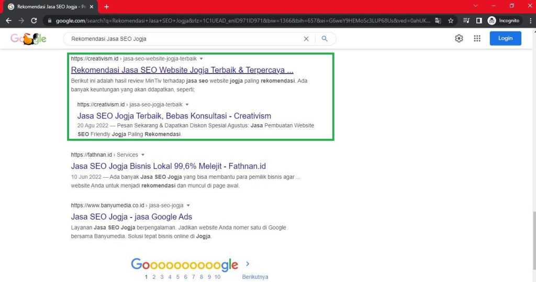Click the Berikutnya next page link
536x282 pixels.
coord(255,277)
